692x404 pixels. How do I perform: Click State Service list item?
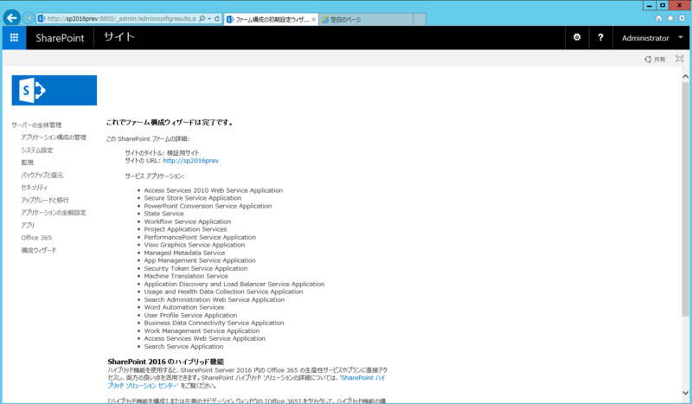(163, 214)
